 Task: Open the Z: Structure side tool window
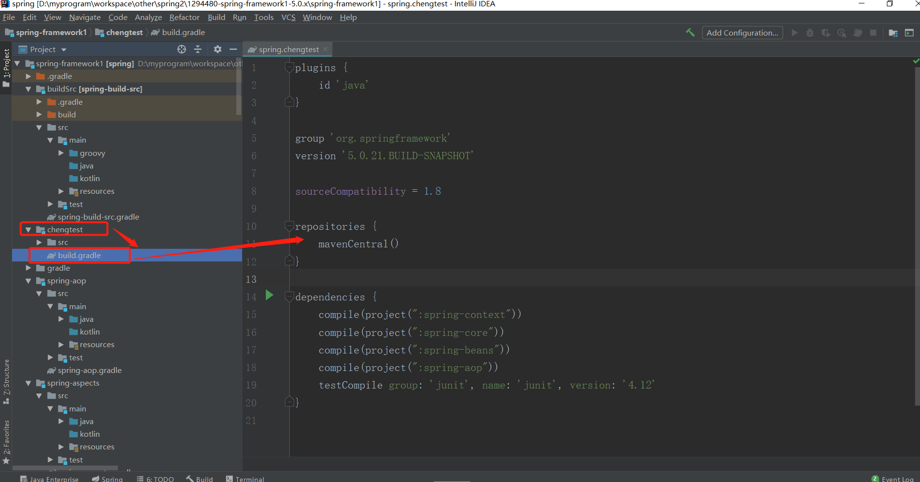(6, 382)
